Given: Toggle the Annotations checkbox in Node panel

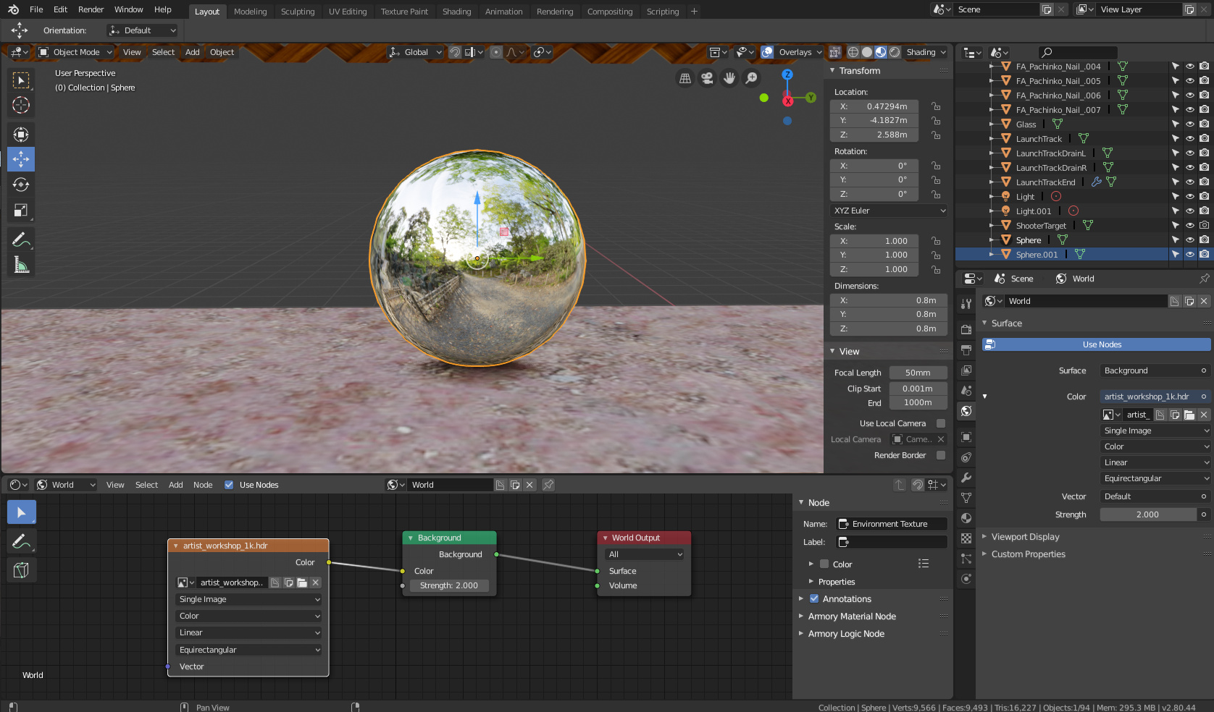Looking at the screenshot, I should (815, 598).
